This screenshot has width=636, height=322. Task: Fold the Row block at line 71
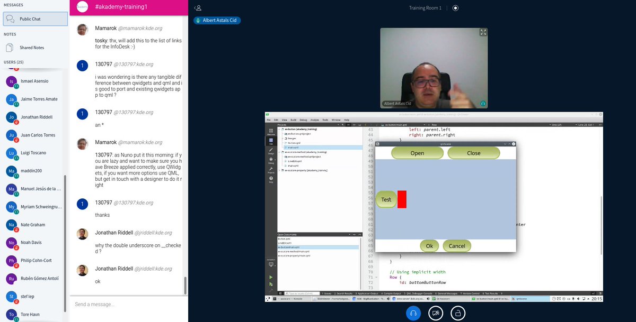(377, 277)
